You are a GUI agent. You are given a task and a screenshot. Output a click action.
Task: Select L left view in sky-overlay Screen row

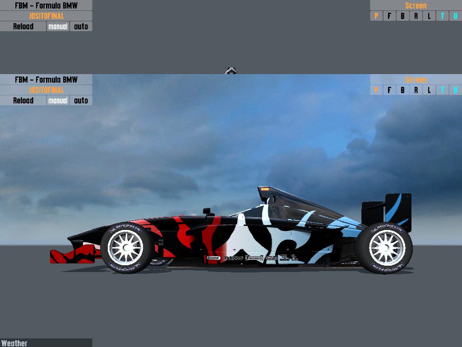pyautogui.click(x=430, y=90)
